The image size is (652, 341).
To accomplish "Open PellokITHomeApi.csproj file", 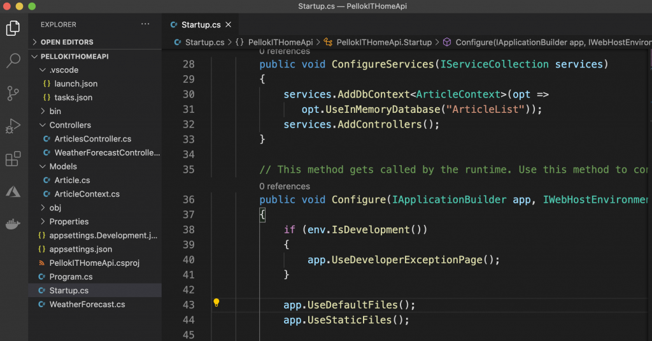I will point(94,263).
